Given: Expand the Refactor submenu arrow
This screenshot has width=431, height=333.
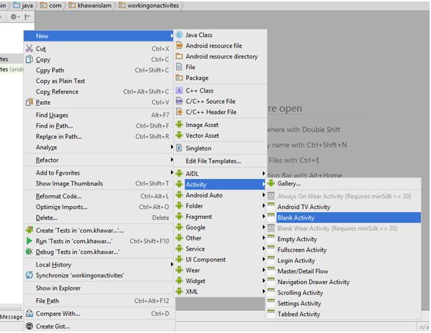Looking at the screenshot, I should point(172,160).
